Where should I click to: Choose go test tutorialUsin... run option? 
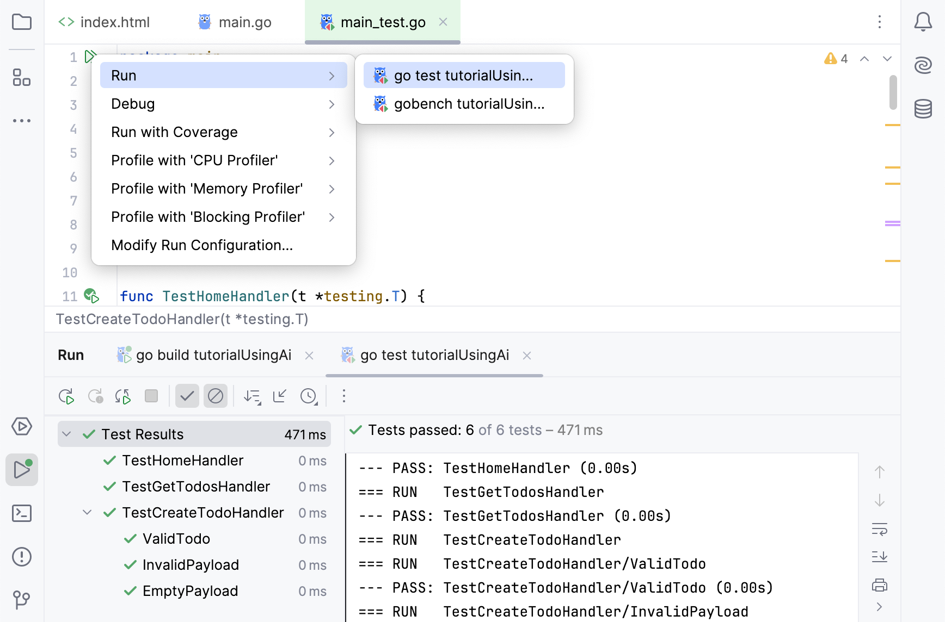click(x=464, y=76)
